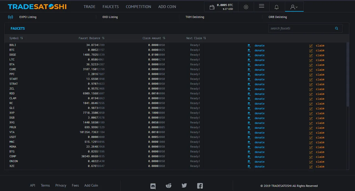
Task: Click claim text for STRAT
Action: (x=320, y=84)
